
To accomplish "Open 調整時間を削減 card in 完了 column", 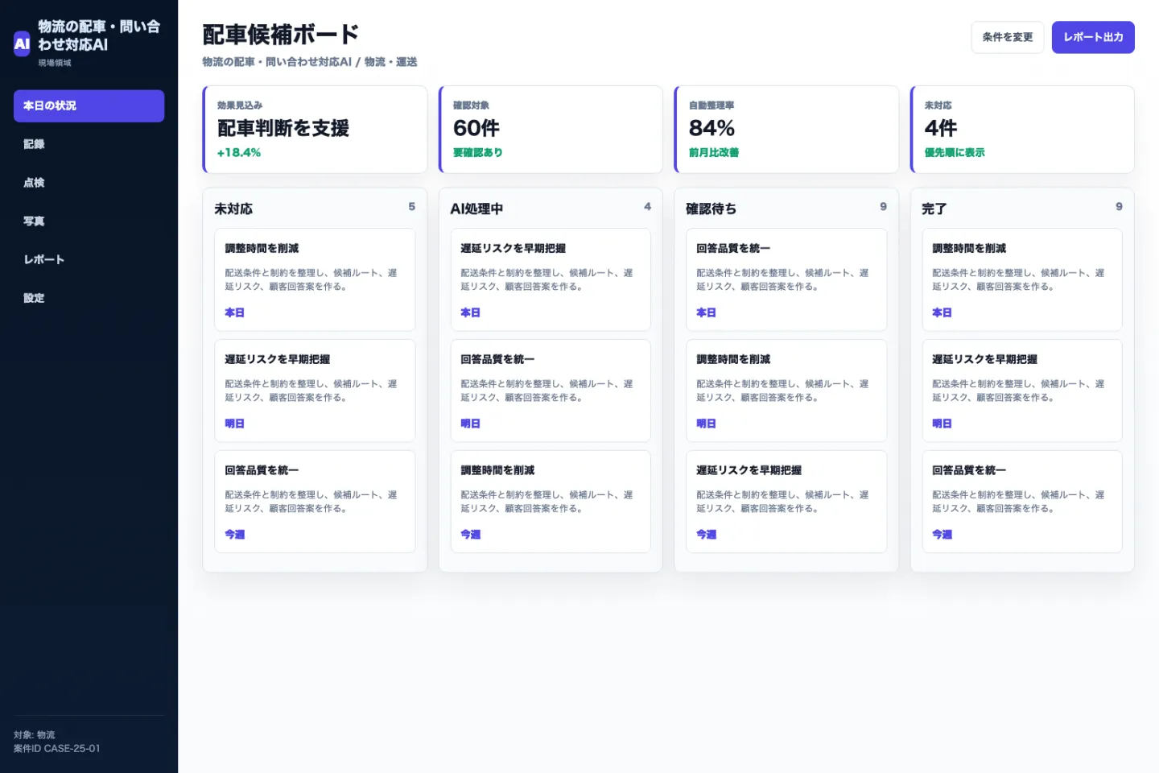I will tap(1022, 279).
